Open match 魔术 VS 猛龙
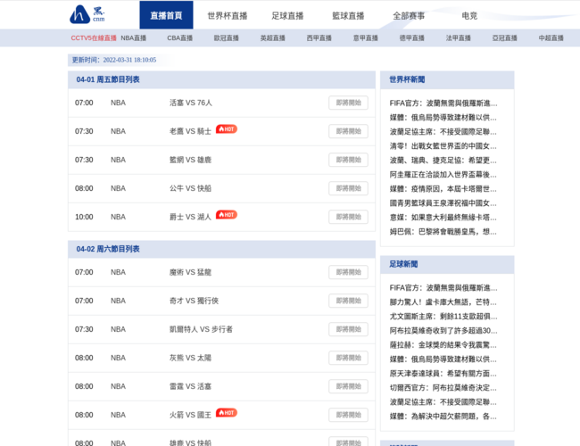This screenshot has height=446, width=580. (190, 272)
